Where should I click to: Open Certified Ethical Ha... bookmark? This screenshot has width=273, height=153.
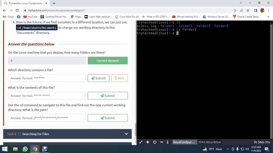coord(54,17)
